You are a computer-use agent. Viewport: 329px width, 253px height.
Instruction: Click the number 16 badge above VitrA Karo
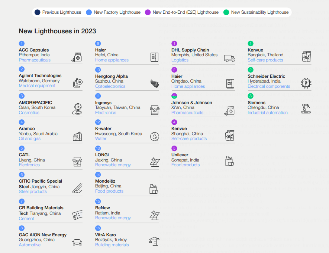(98, 228)
